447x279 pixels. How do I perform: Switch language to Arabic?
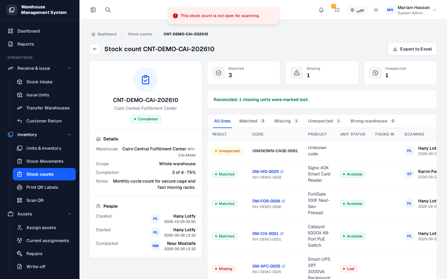pyautogui.click(x=357, y=10)
